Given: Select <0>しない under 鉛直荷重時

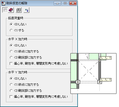Looking at the screenshot, I should 11,24.
